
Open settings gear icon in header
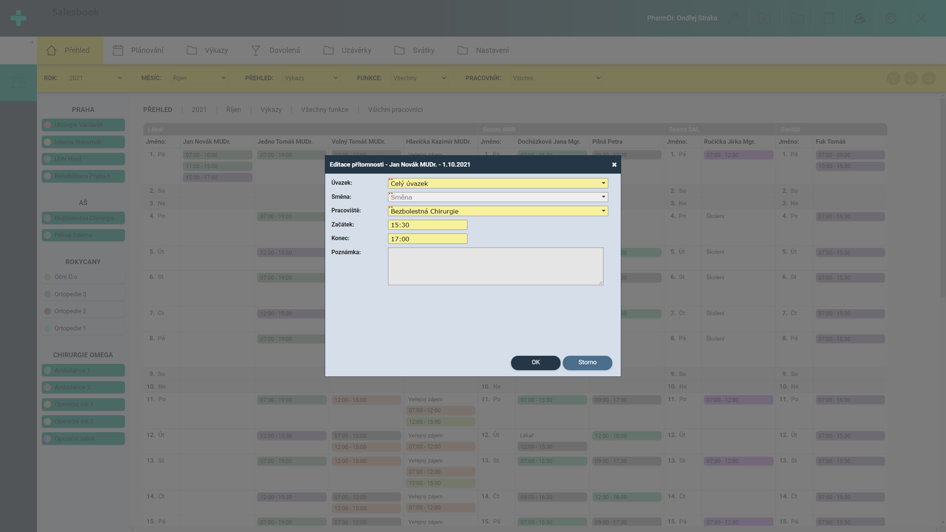[x=891, y=18]
